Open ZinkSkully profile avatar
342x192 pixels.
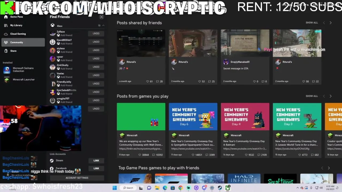point(53,67)
